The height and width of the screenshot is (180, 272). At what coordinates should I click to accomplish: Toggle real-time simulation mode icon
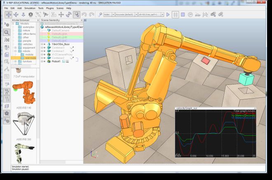pyautogui.click(x=191, y=14)
